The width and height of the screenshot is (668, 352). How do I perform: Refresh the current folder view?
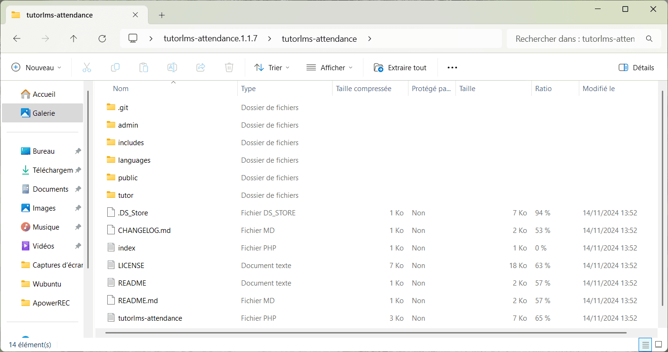point(102,39)
